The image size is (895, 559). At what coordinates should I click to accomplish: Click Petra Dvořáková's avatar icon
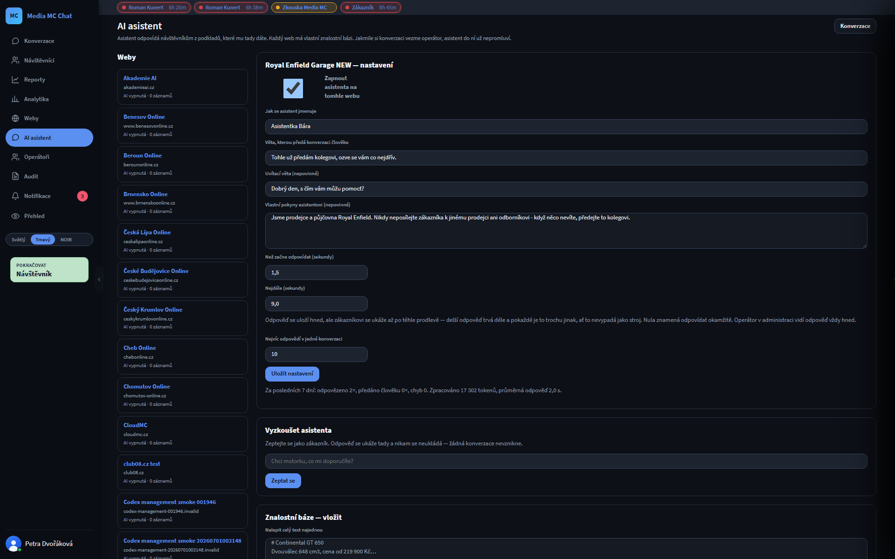pos(14,544)
